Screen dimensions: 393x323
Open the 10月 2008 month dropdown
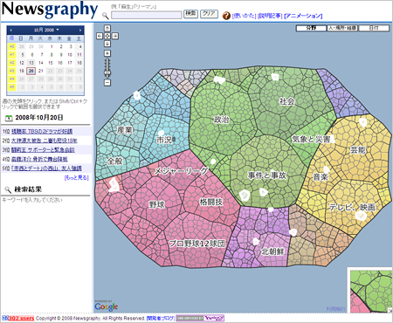46,30
